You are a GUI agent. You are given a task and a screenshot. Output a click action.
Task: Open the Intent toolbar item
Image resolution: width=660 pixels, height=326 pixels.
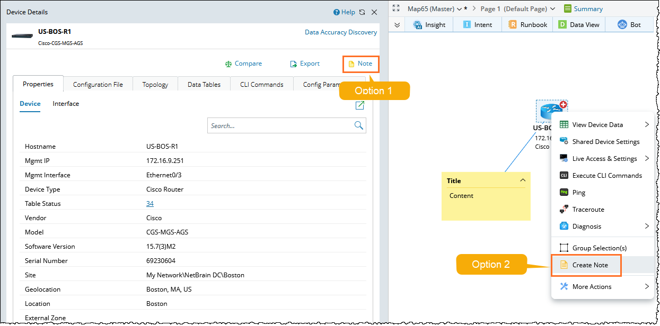click(x=478, y=24)
